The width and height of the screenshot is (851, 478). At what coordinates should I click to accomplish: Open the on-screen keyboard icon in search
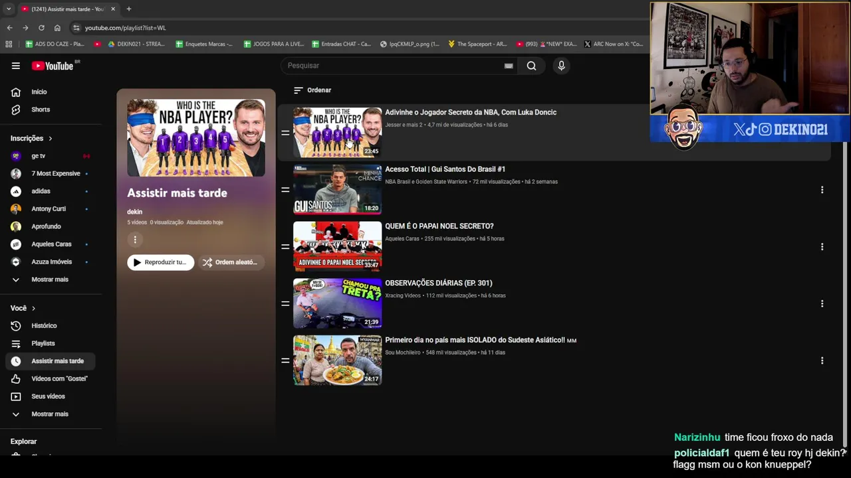(x=509, y=66)
